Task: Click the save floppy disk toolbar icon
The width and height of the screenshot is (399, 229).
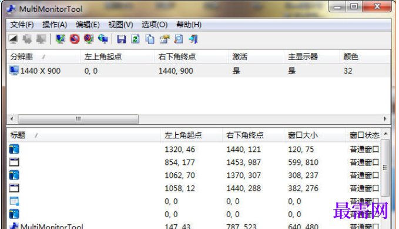Action: pos(122,39)
